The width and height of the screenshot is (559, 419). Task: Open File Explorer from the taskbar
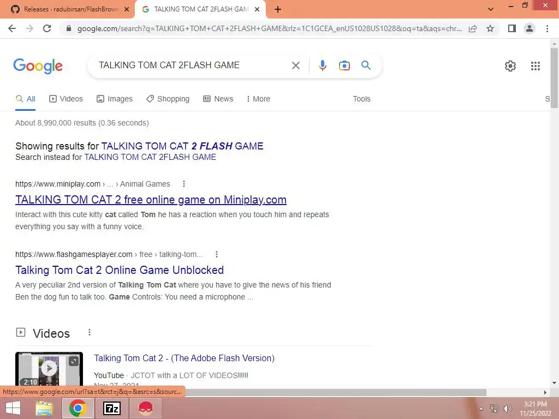pos(45,408)
